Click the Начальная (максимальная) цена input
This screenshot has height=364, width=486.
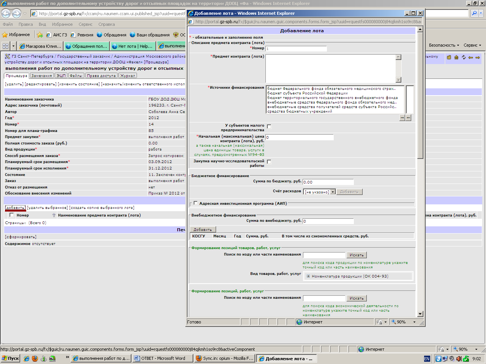point(300,137)
